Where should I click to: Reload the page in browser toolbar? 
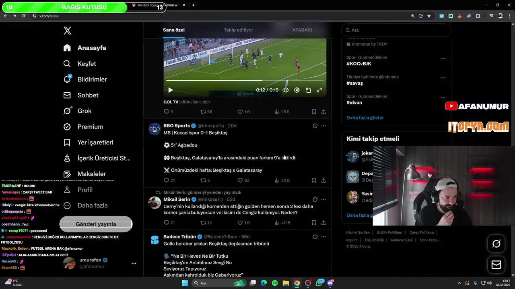24,16
